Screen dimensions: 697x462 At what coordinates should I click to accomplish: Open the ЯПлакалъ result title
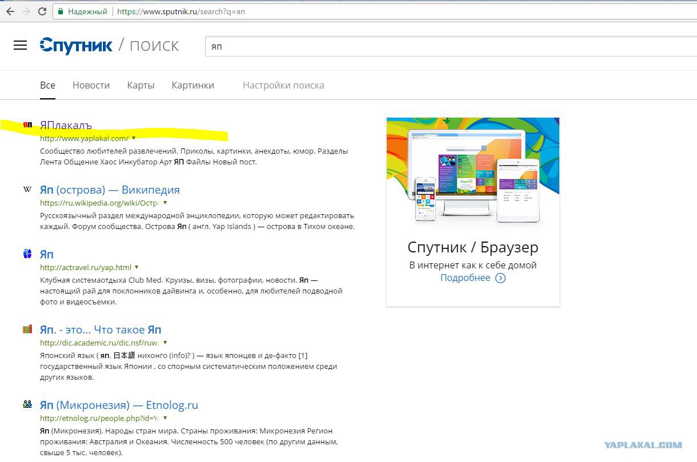[x=66, y=125]
